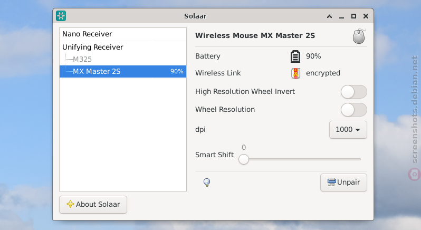421x230 pixels.
Task: Minimize the Solaar window
Action: [341, 17]
